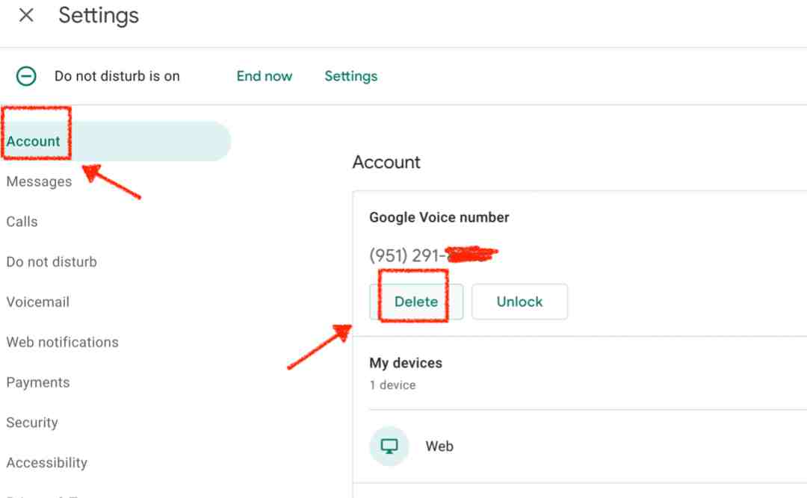The image size is (807, 498).
Task: Delete the Google Voice number
Action: pyautogui.click(x=416, y=302)
